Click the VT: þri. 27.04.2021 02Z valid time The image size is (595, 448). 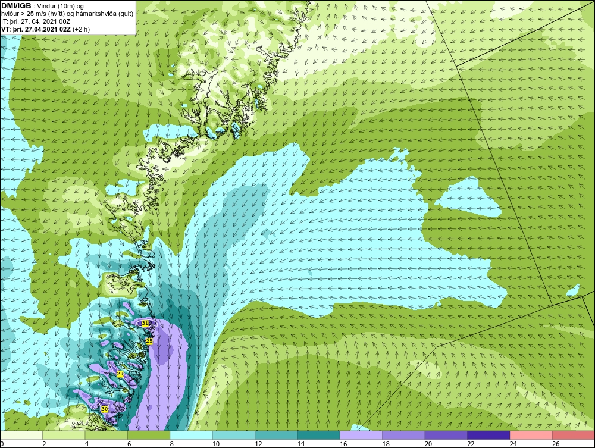pyautogui.click(x=36, y=29)
